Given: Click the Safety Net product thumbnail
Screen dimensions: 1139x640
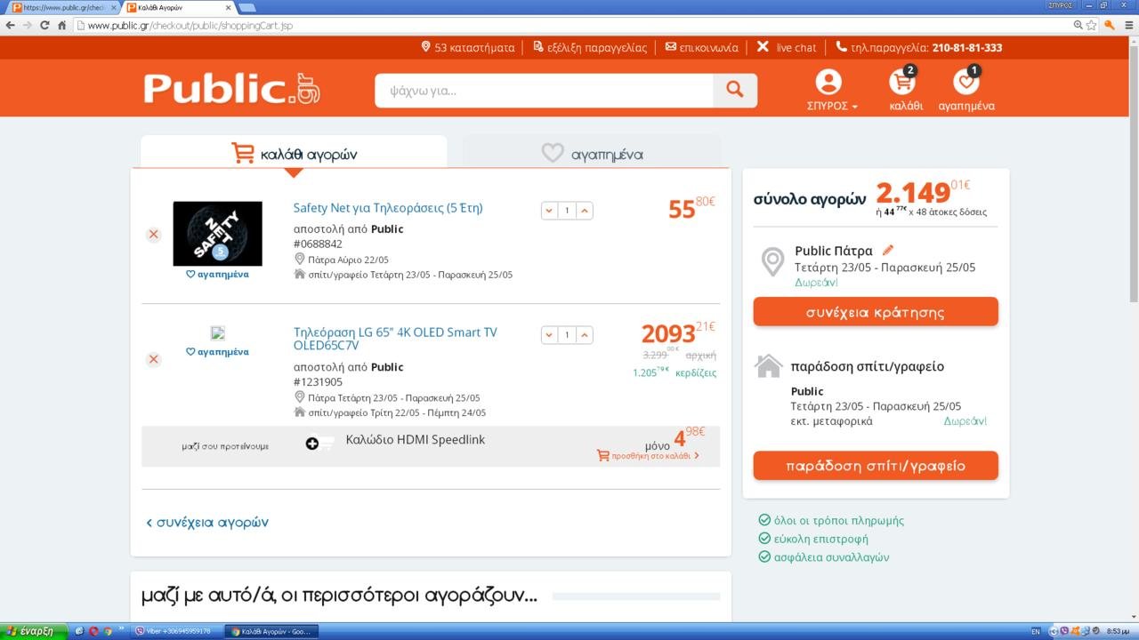Looking at the screenshot, I should coord(217,233).
